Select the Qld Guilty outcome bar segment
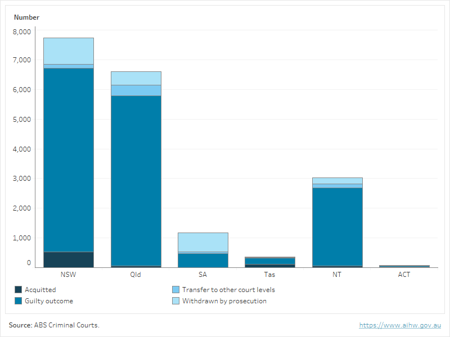This screenshot has width=450, height=337. 136,181
